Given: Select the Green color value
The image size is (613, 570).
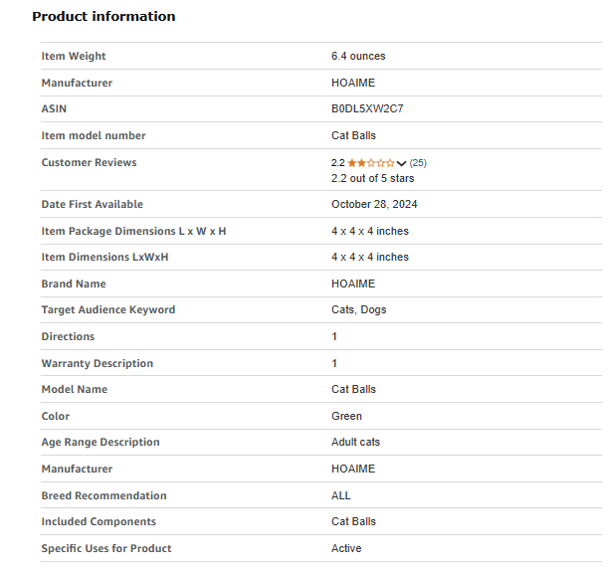Looking at the screenshot, I should click(x=346, y=417).
